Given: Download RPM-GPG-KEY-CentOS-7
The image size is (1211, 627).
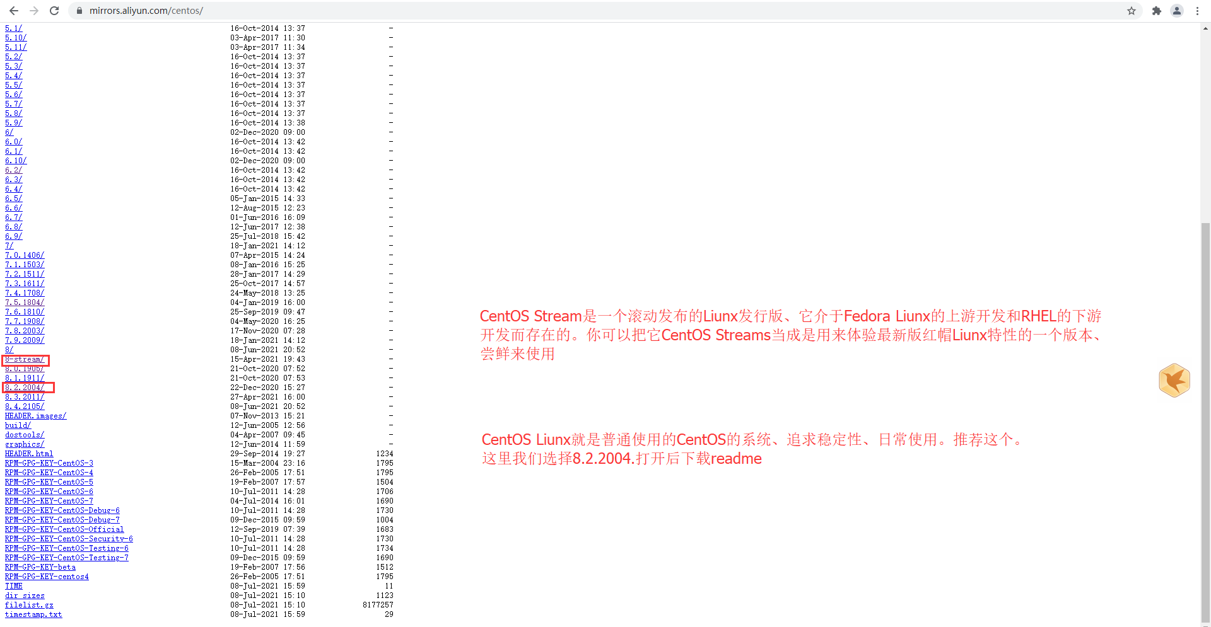Looking at the screenshot, I should coord(49,501).
